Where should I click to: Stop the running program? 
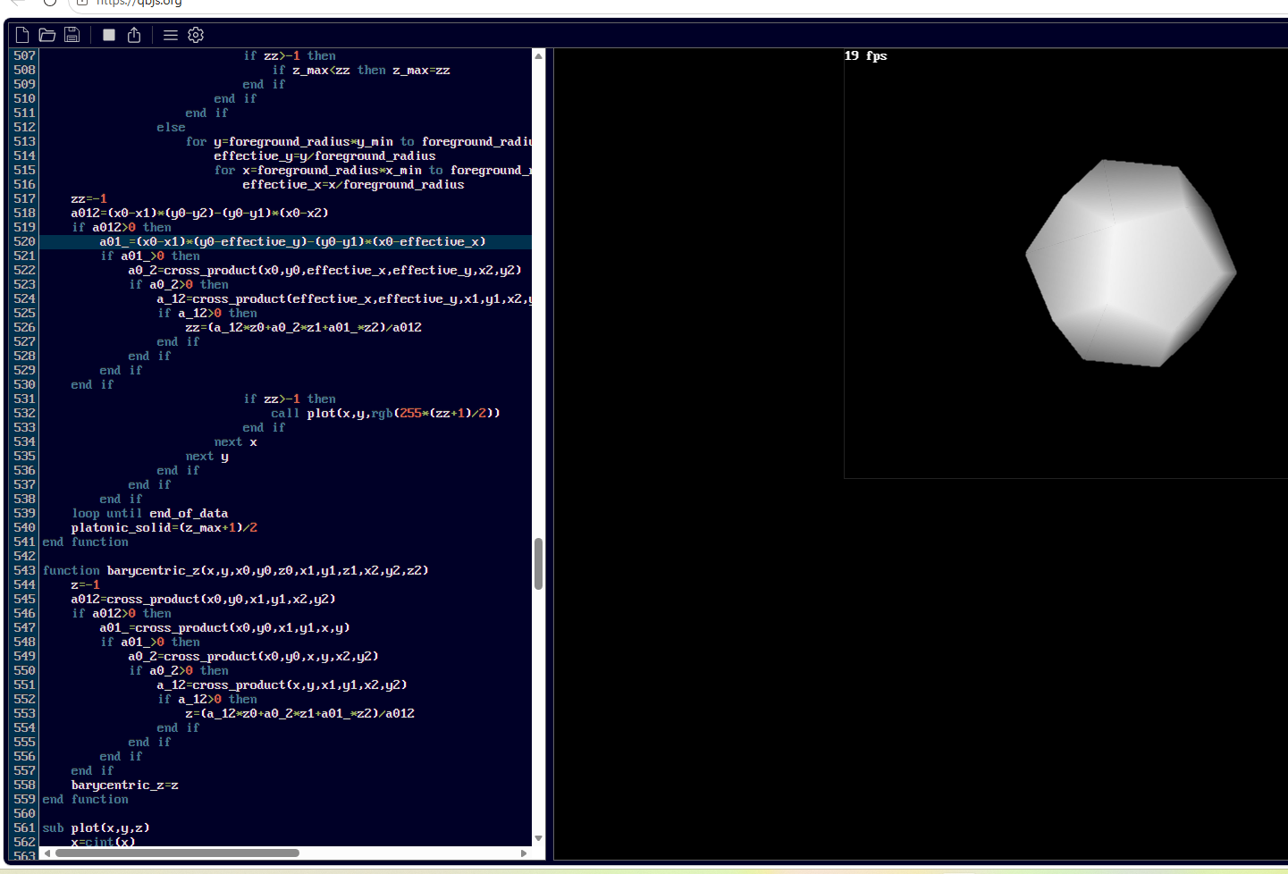coord(109,35)
